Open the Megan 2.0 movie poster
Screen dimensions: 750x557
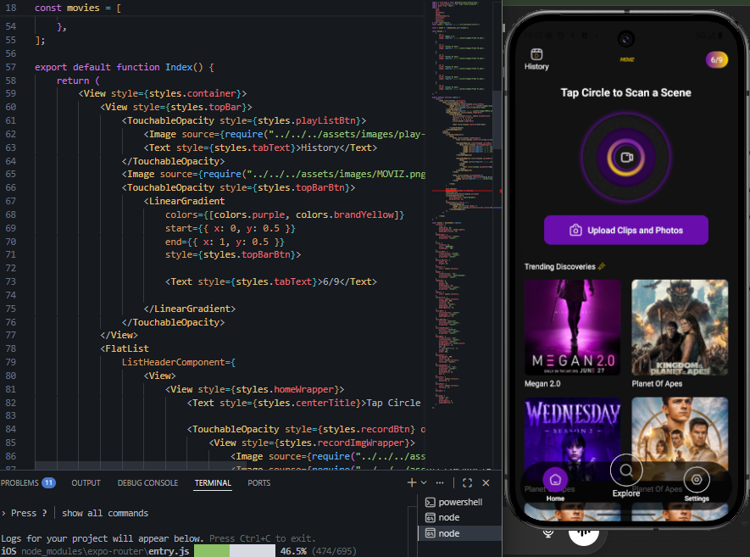[x=573, y=328]
